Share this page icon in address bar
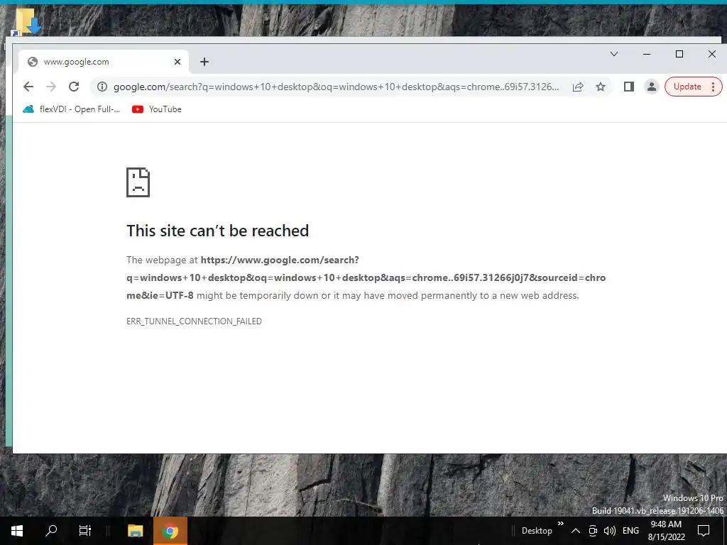This screenshot has width=727, height=545. pos(578,87)
